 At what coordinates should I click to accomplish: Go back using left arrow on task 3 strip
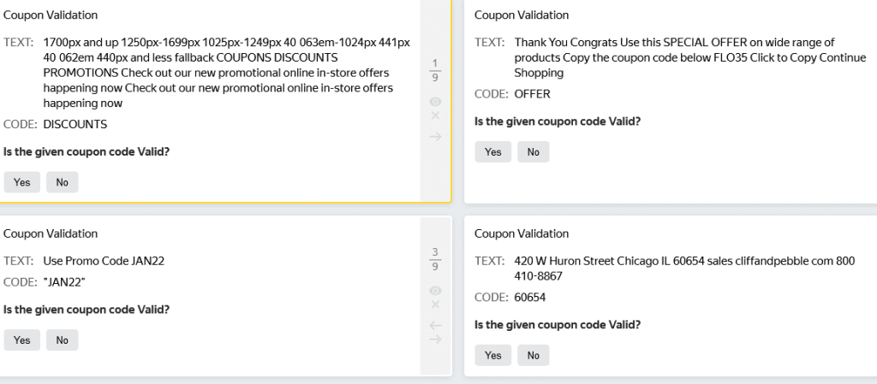(435, 325)
